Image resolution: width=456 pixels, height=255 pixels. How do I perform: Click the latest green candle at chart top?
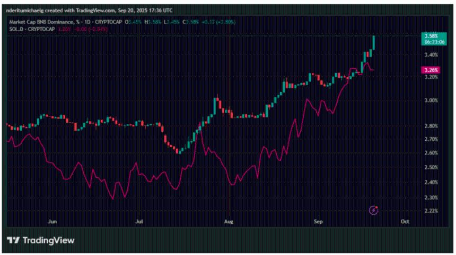[374, 42]
